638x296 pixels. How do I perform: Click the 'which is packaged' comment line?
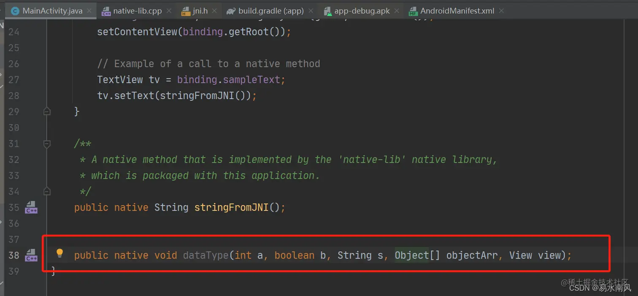pyautogui.click(x=200, y=176)
